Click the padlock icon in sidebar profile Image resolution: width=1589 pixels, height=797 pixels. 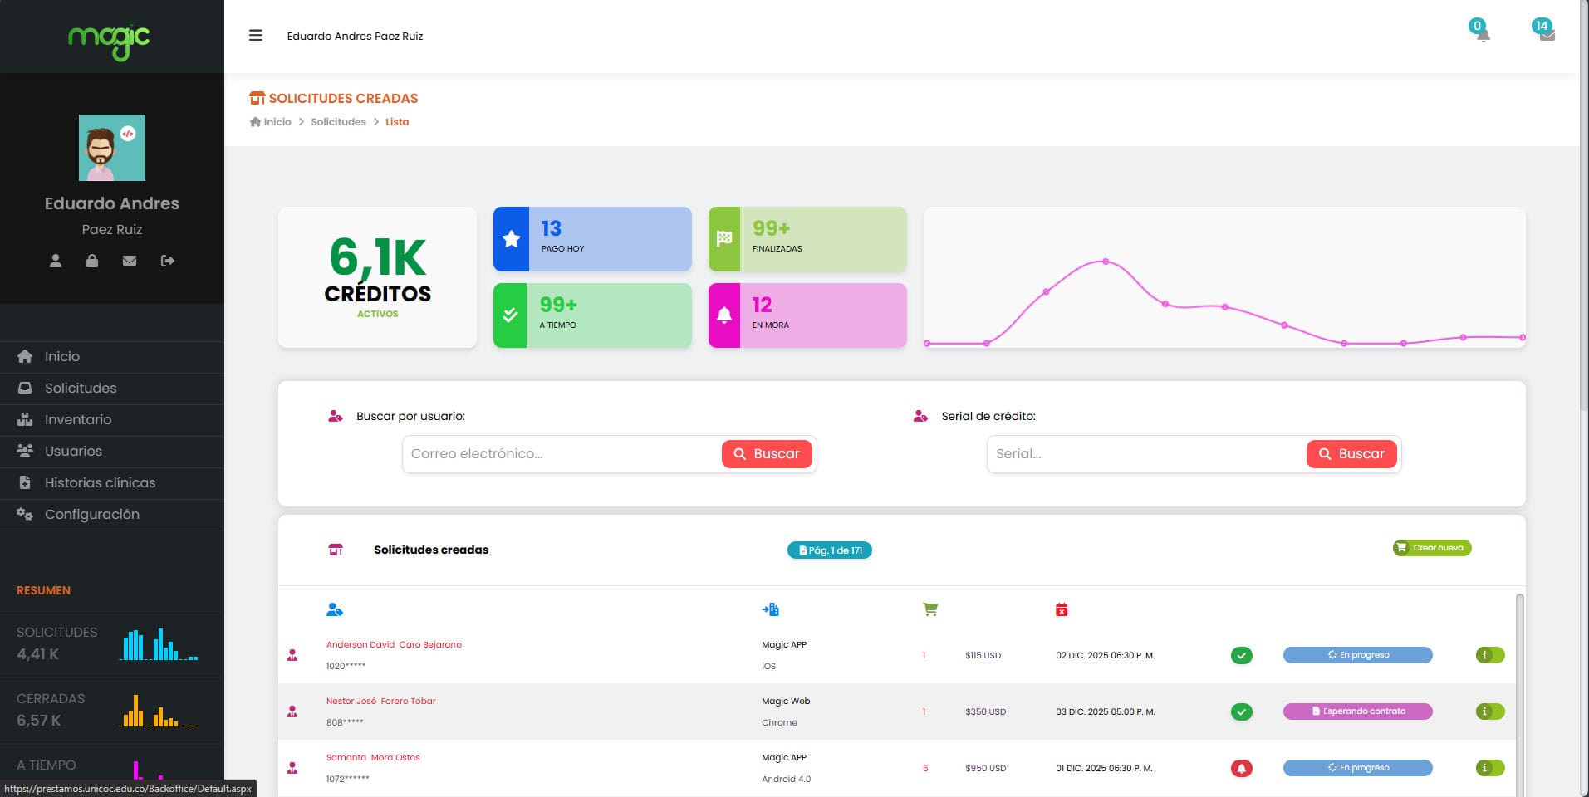coord(92,261)
